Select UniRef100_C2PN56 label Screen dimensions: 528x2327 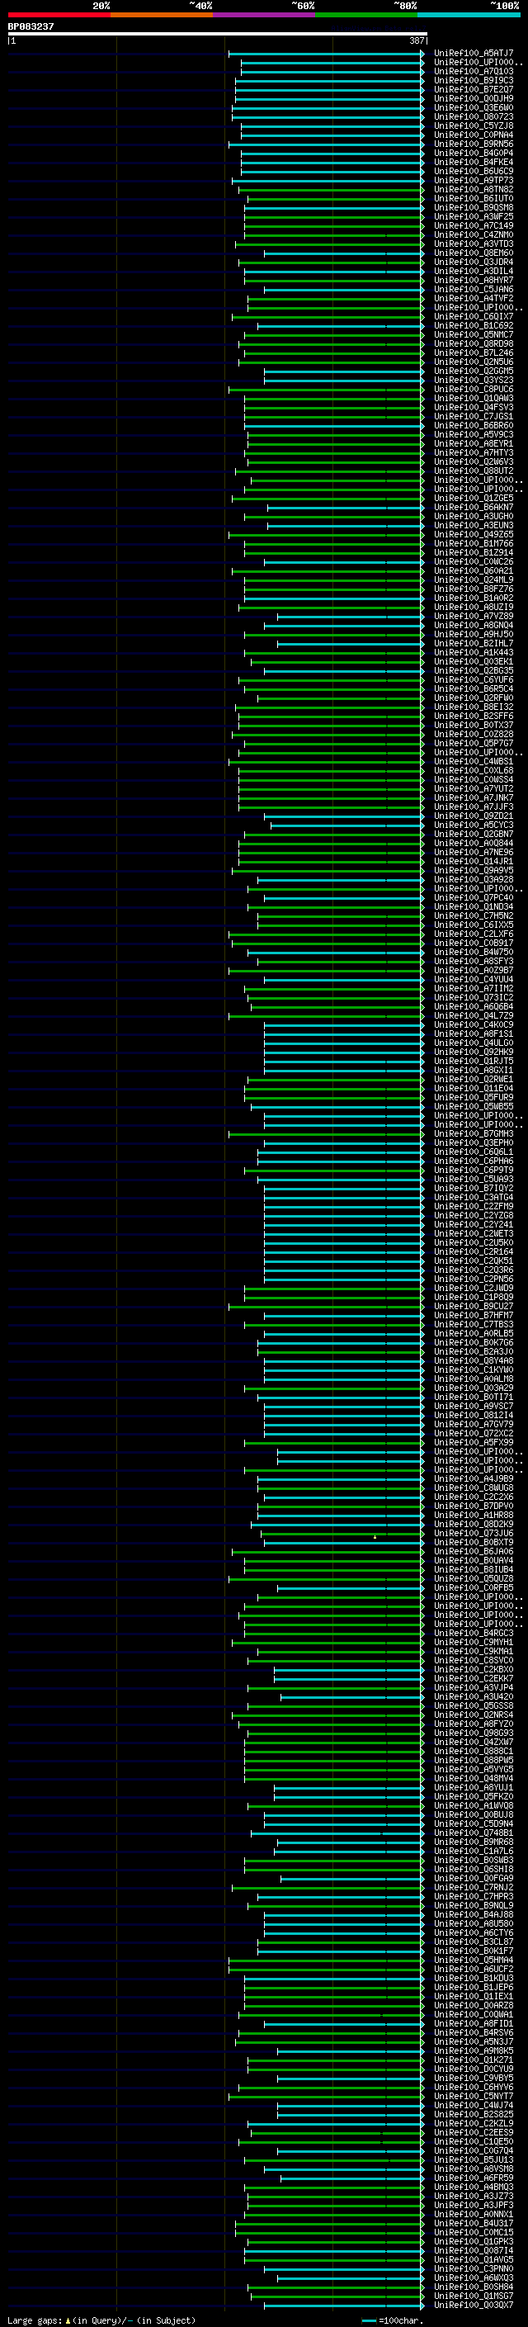coord(474,1278)
